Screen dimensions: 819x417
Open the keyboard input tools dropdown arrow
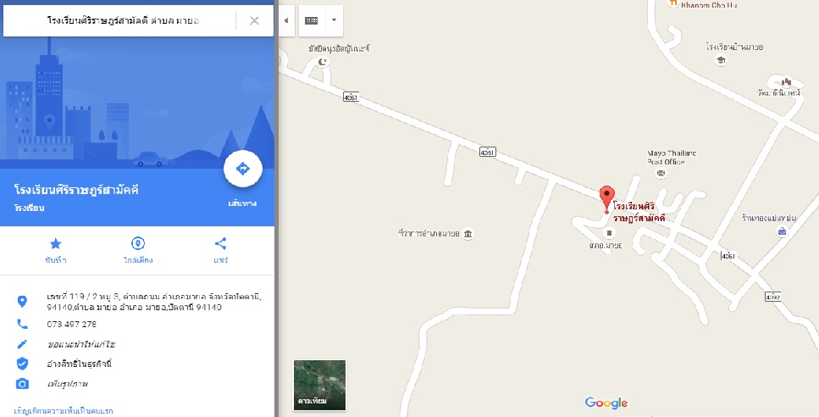(334, 20)
